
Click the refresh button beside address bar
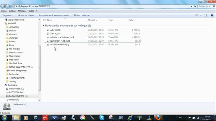(x=195, y=6)
